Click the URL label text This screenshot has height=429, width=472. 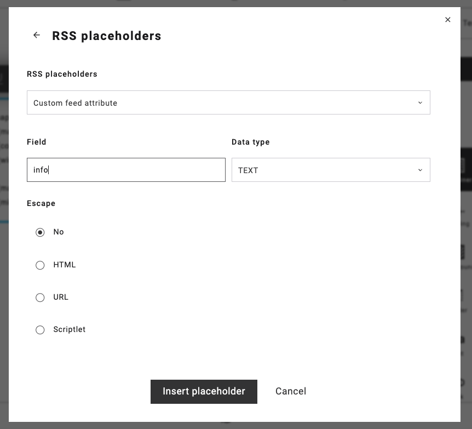click(61, 297)
